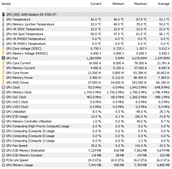Click the 81.0 °C maximum hot spot value
The height and width of the screenshot is (169, 172).
click(x=141, y=34)
